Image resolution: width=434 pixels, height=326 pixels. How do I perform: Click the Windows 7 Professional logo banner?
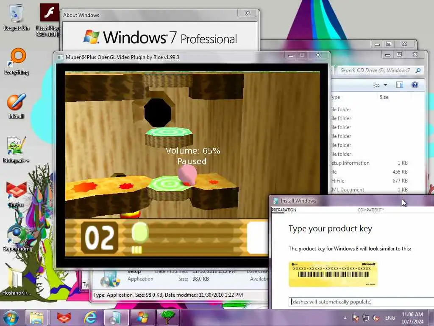tap(160, 37)
